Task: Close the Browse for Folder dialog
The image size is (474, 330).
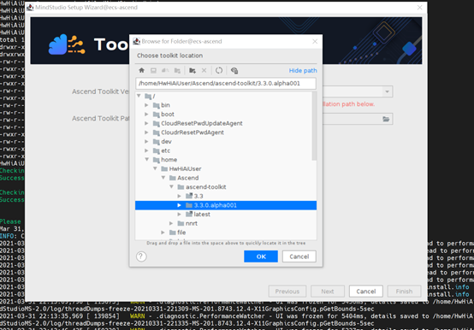Action: pos(315,41)
